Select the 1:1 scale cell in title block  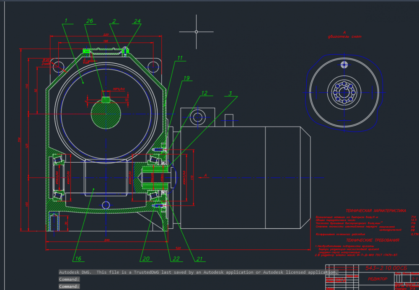(x=415, y=278)
